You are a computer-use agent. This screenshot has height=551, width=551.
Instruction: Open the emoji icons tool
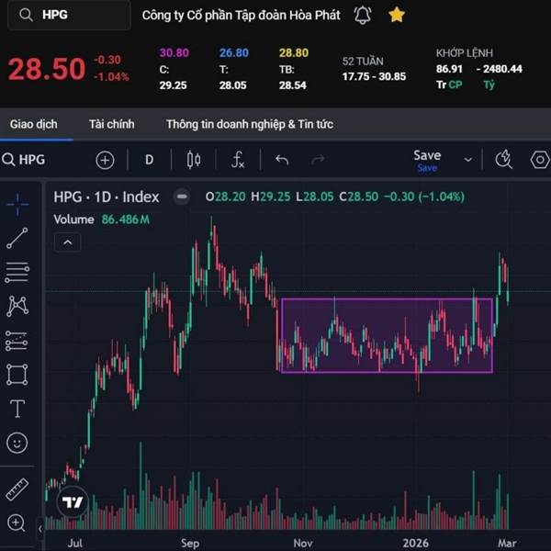[x=17, y=443]
